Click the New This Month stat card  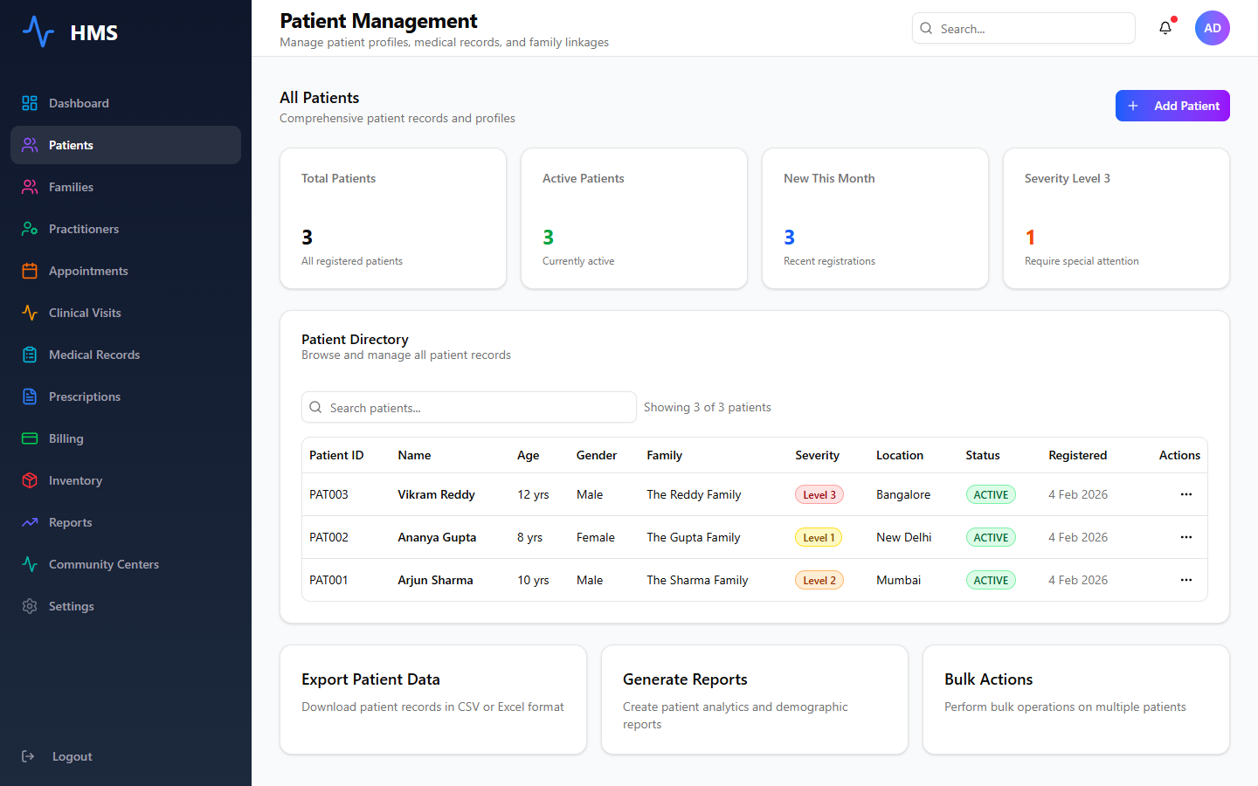pos(875,218)
